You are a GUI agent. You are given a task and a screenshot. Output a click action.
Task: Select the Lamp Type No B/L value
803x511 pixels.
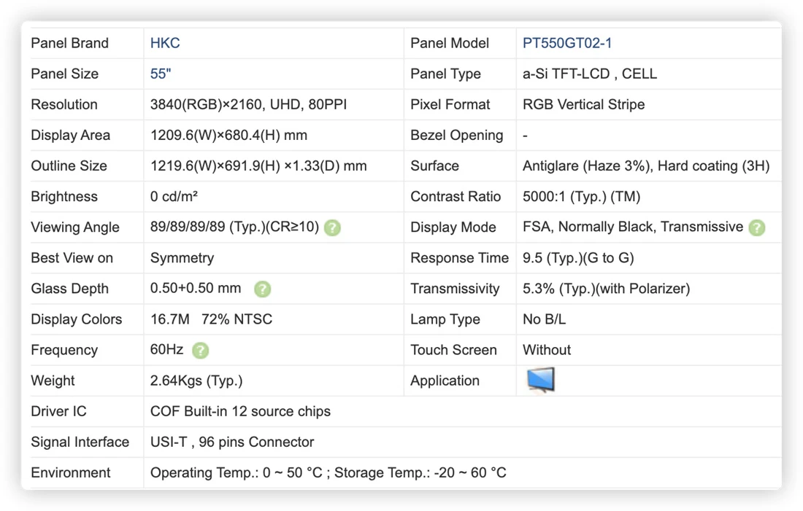click(x=544, y=319)
